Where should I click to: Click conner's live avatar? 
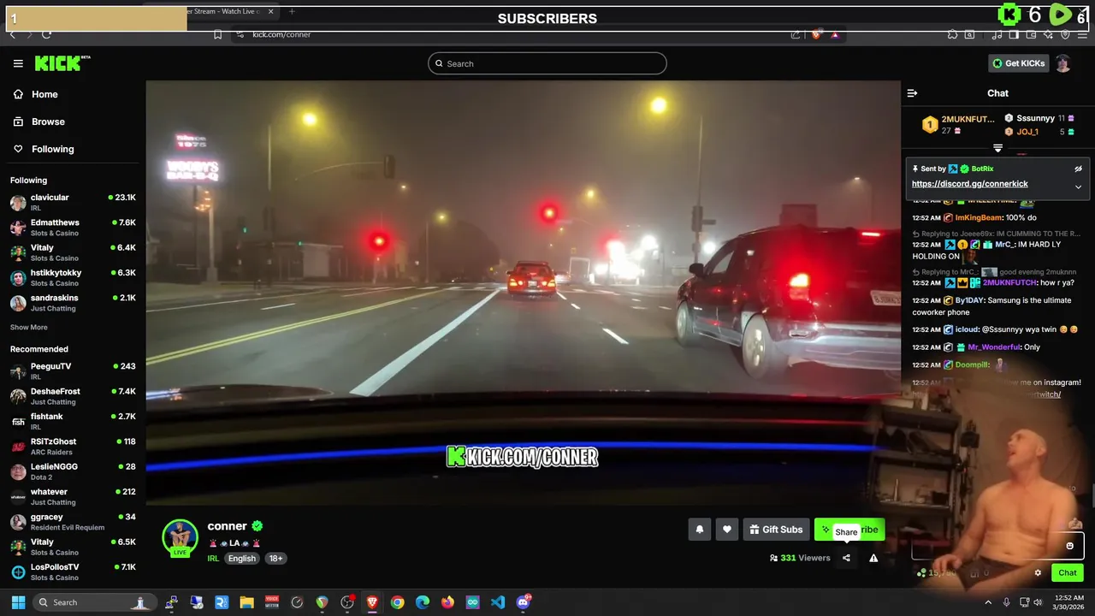pos(181,538)
